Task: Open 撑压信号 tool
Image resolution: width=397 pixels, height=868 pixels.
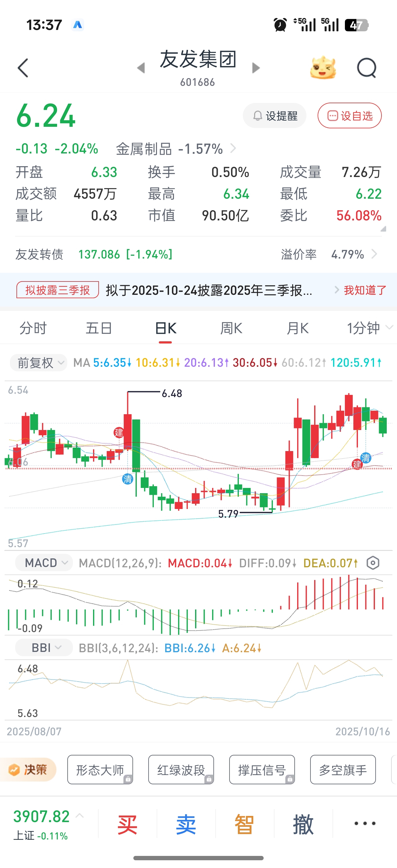Action: pos(262,770)
